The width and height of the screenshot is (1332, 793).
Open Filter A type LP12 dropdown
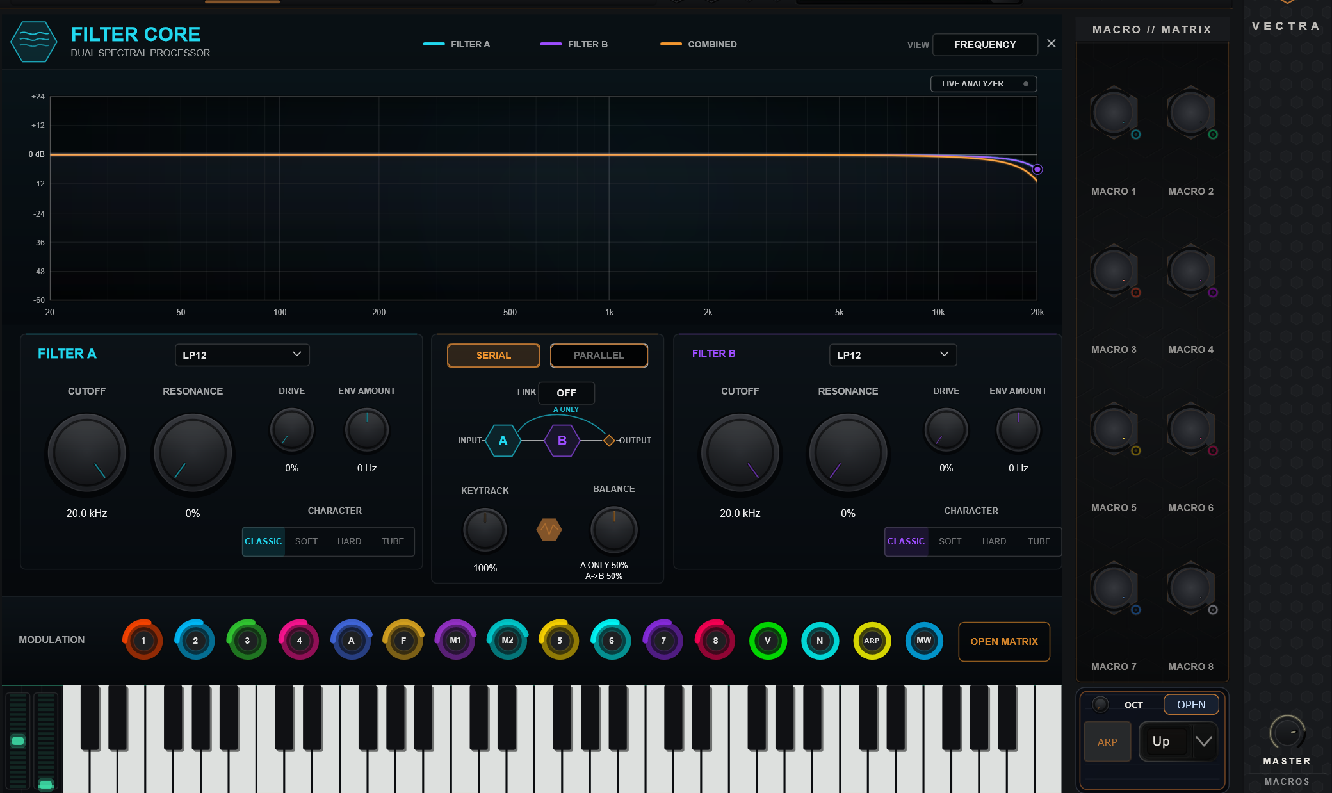pos(242,355)
